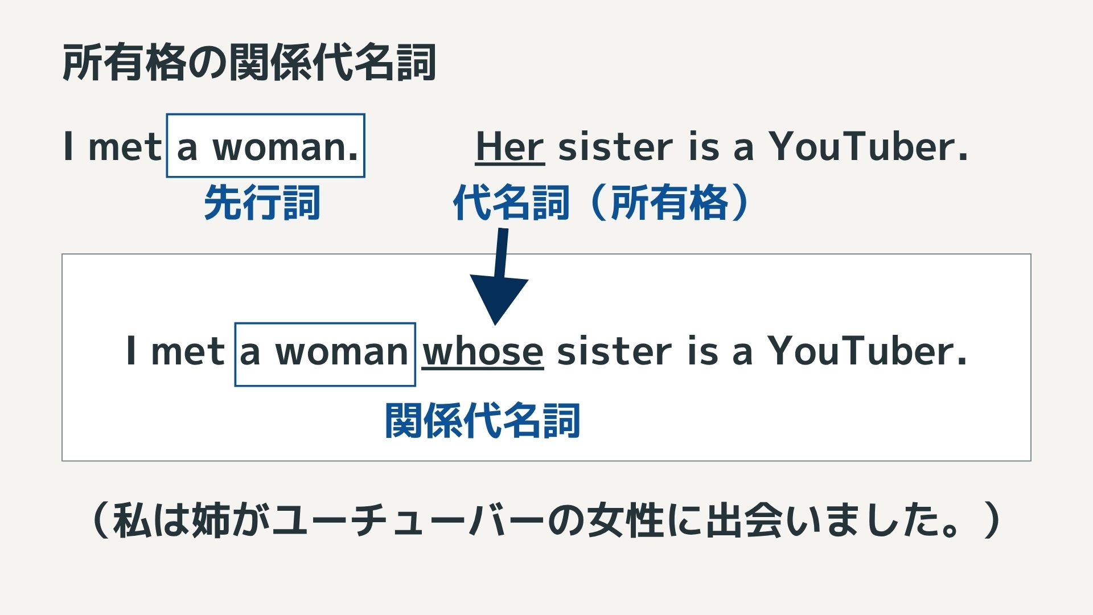Click the boxed "a woman." in top sentence
Screen dimensions: 1093x615
[266, 146]
